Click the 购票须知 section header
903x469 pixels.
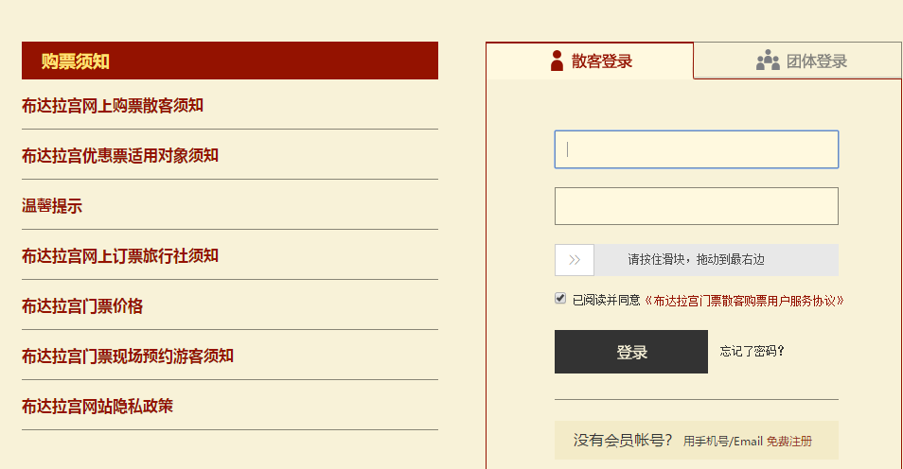pos(76,61)
